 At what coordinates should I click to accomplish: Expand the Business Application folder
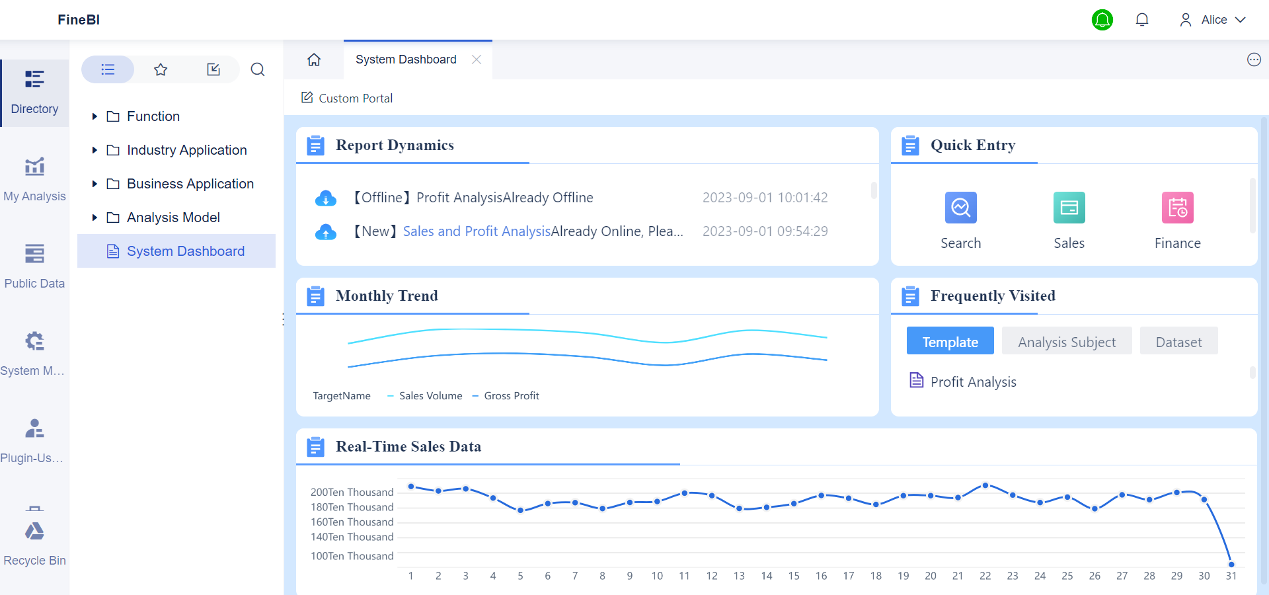click(x=95, y=184)
